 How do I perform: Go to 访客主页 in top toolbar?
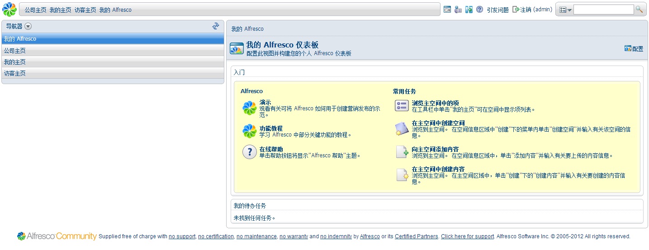tap(85, 9)
